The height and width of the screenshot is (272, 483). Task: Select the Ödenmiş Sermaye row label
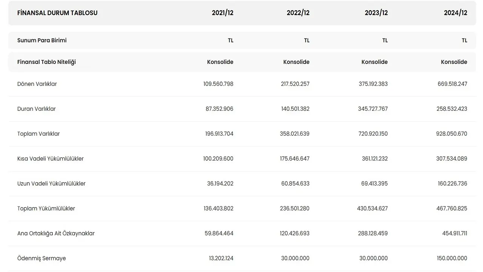click(42, 258)
